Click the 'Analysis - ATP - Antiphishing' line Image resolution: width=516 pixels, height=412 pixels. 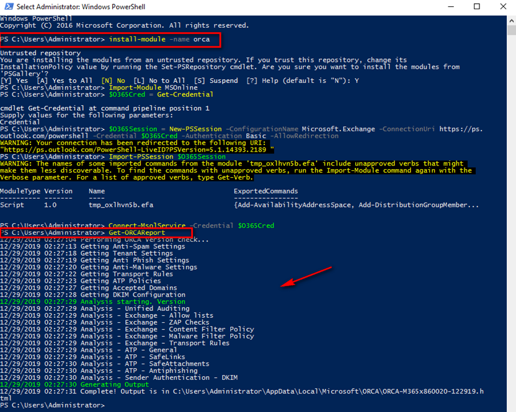(x=99, y=370)
